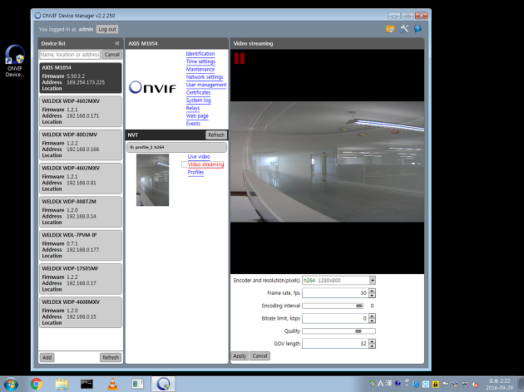Add a new device
524x392 pixels.
[x=47, y=357]
